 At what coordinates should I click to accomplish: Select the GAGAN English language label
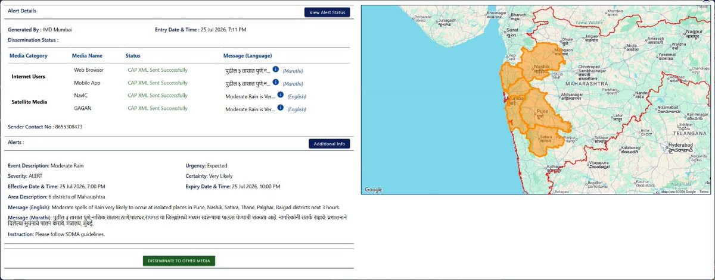point(297,109)
